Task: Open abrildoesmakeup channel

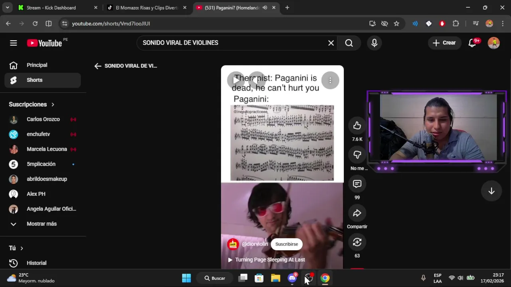Action: click(43, 179)
